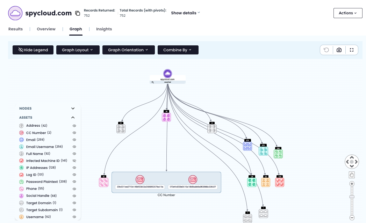Hide the Address assets with the eye toggle
Screen dimensions: 366x223
click(x=74, y=126)
